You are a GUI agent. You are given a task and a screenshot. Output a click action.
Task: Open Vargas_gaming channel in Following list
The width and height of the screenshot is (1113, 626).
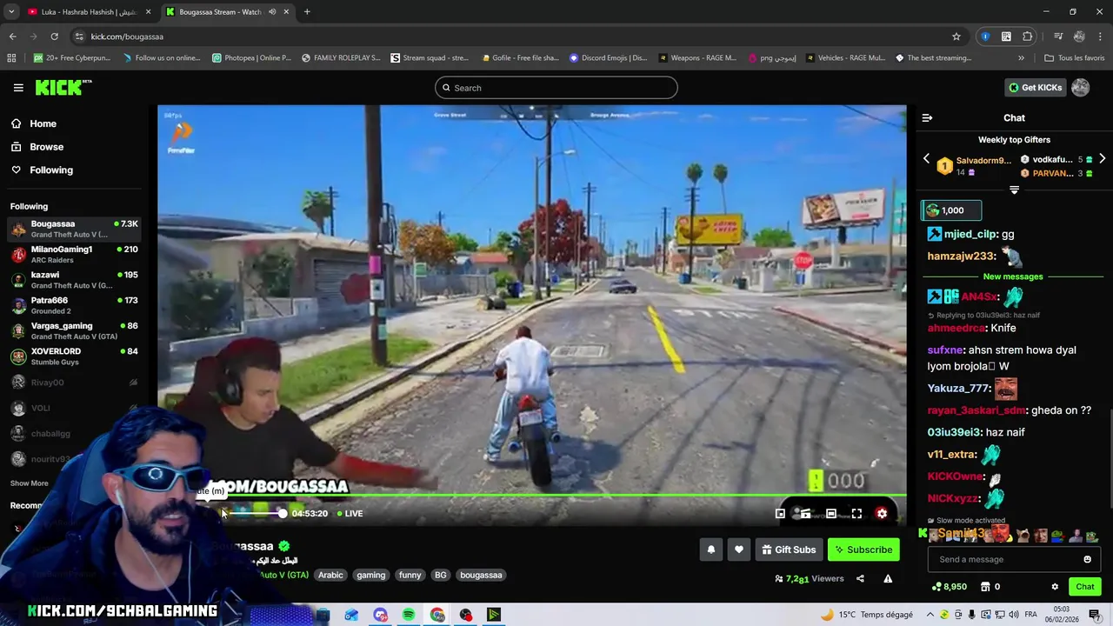coord(74,331)
